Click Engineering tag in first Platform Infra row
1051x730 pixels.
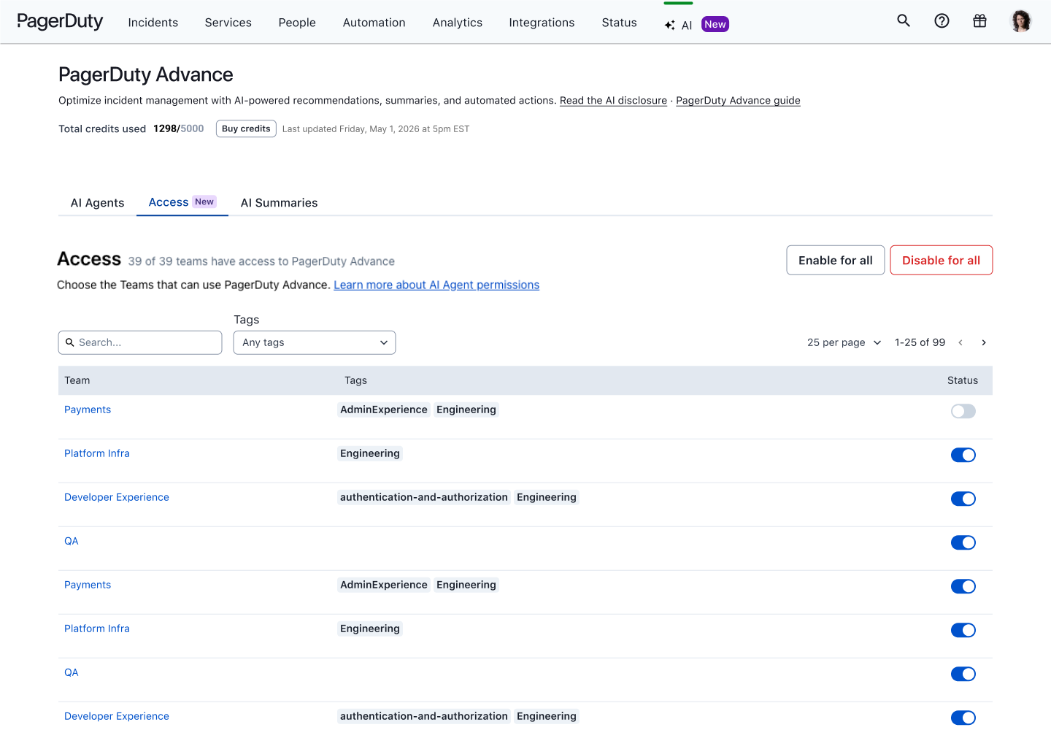coord(370,453)
